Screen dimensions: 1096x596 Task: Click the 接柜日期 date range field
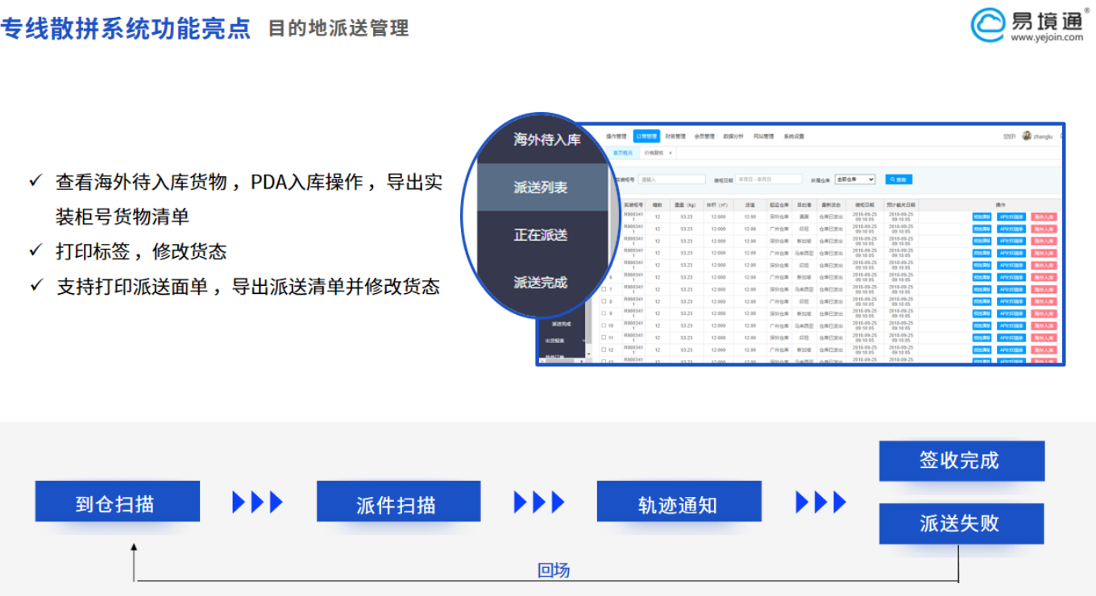click(769, 179)
